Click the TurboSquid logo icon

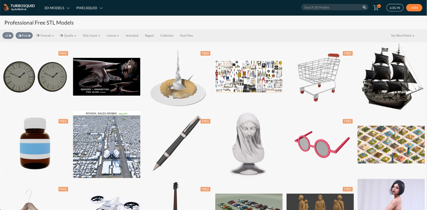pyautogui.click(x=6, y=7)
